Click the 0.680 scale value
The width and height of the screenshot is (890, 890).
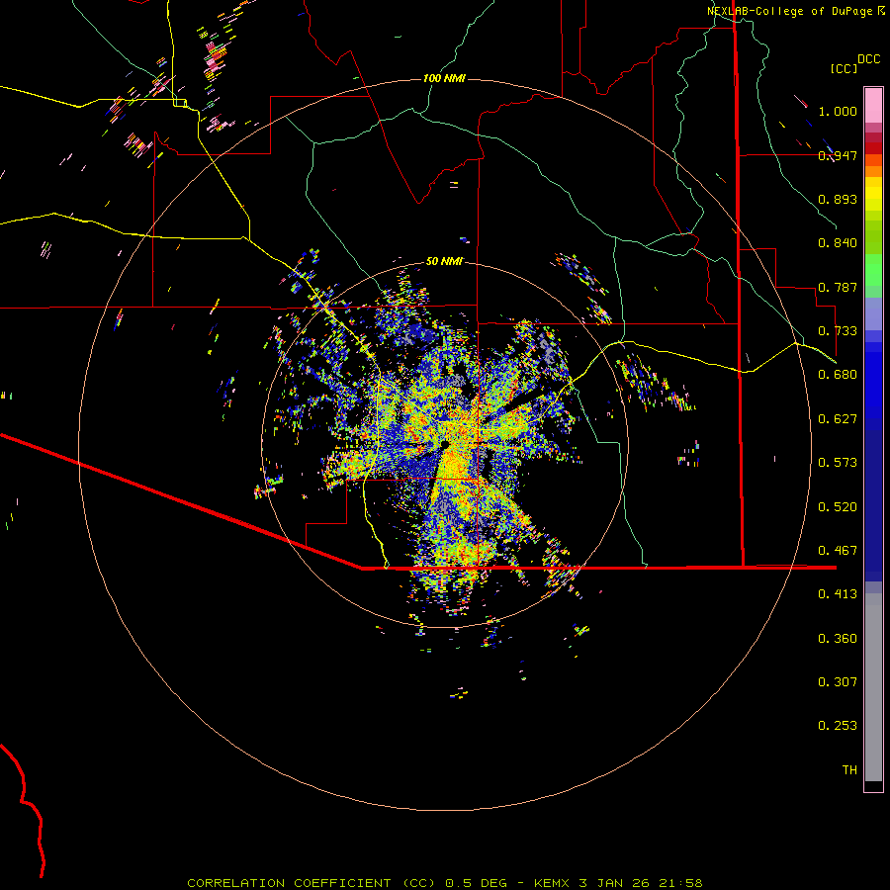click(x=838, y=375)
